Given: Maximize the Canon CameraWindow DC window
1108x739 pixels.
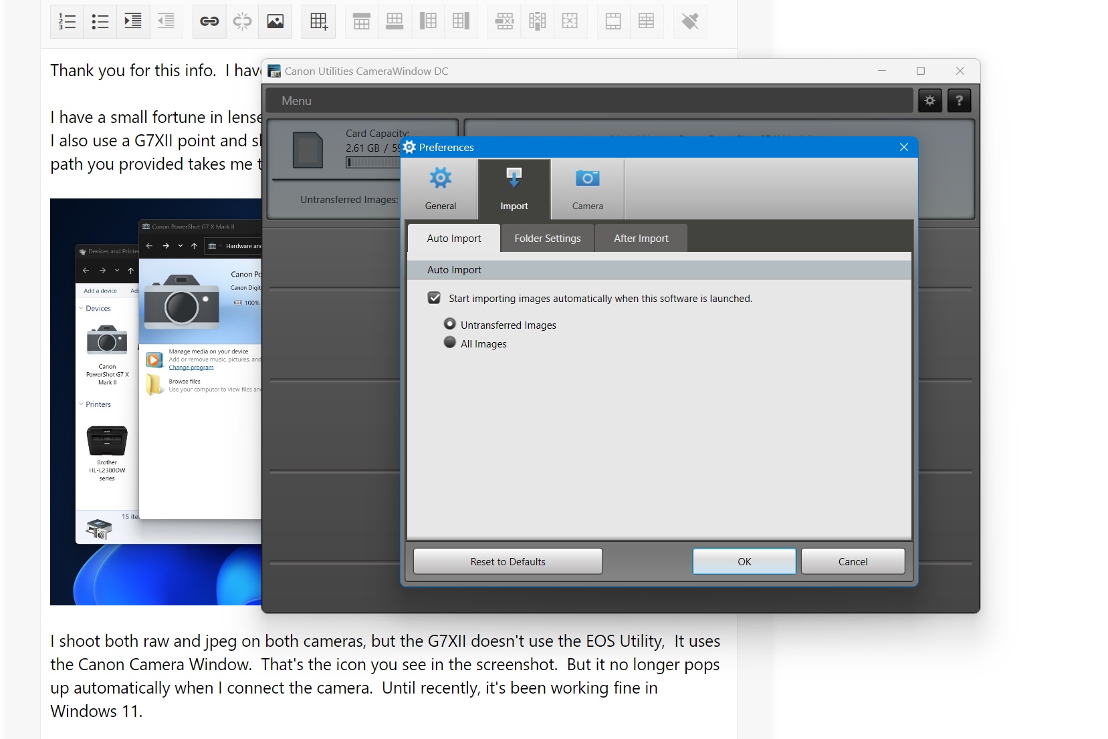Looking at the screenshot, I should coord(921,71).
